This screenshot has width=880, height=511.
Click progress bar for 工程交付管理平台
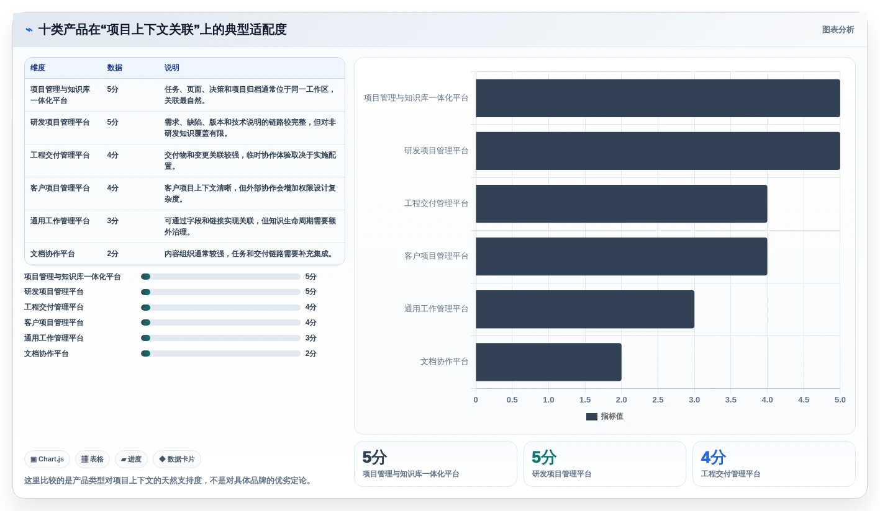point(220,308)
